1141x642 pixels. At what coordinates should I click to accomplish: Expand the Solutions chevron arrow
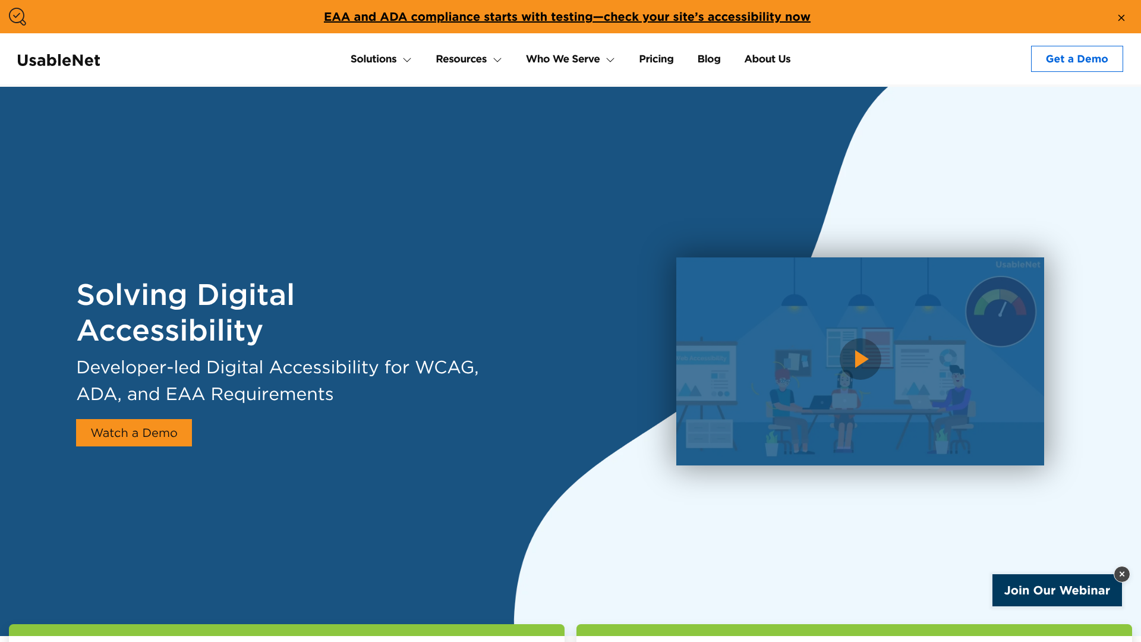[x=407, y=60]
